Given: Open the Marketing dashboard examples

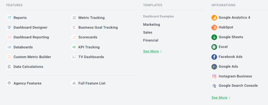Looking at the screenshot, I should [x=152, y=25].
